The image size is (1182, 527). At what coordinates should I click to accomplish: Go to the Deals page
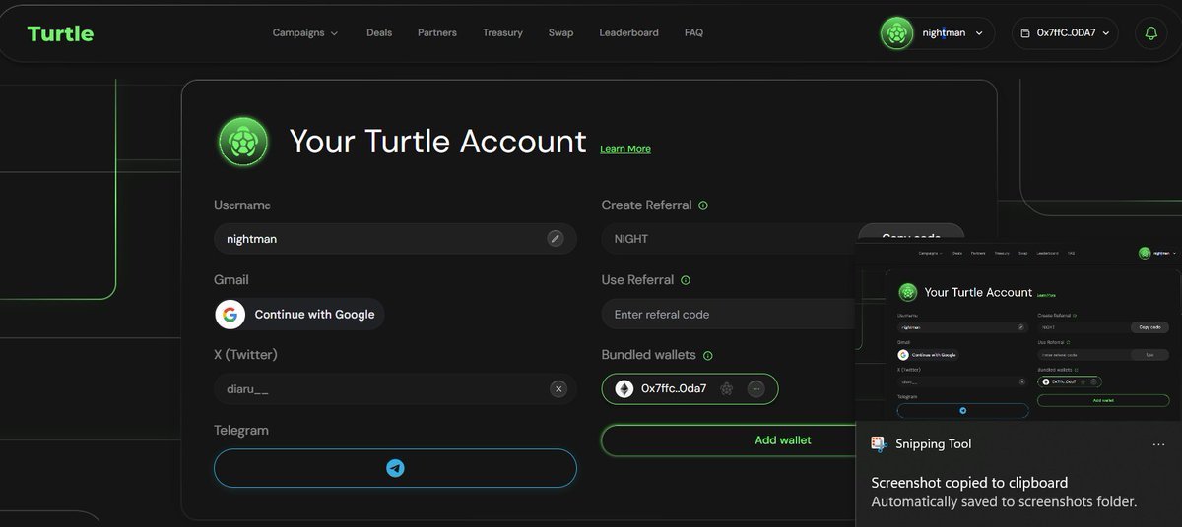pyautogui.click(x=379, y=32)
